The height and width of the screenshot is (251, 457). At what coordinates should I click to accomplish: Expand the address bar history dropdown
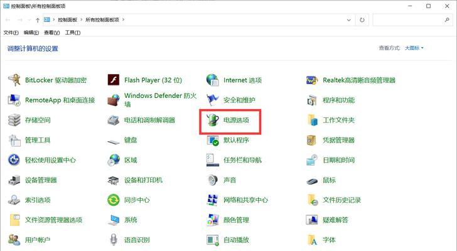point(348,20)
